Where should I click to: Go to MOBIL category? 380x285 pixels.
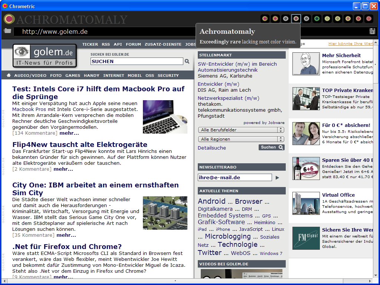135,75
